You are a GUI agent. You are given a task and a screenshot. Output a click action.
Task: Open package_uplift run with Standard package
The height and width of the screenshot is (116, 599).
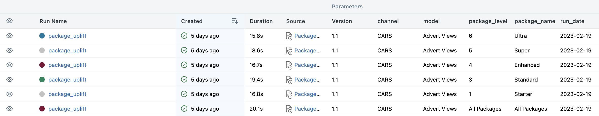[x=67, y=80]
